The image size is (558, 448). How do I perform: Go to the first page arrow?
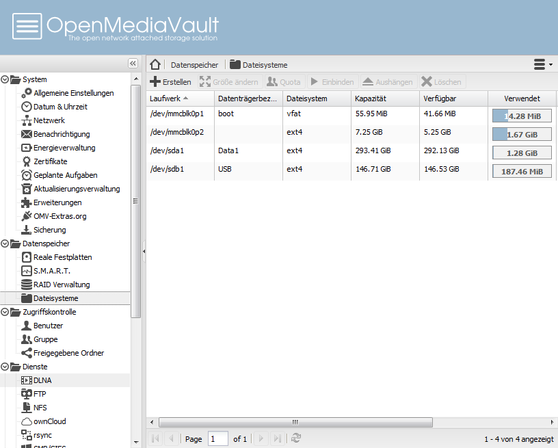click(155, 438)
